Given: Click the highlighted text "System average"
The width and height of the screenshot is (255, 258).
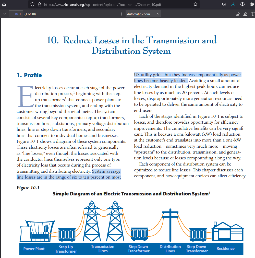Looking at the screenshot, I should (x=106, y=171).
